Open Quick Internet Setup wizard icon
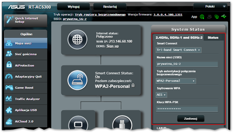This screenshot has height=133, width=233. (10, 20)
